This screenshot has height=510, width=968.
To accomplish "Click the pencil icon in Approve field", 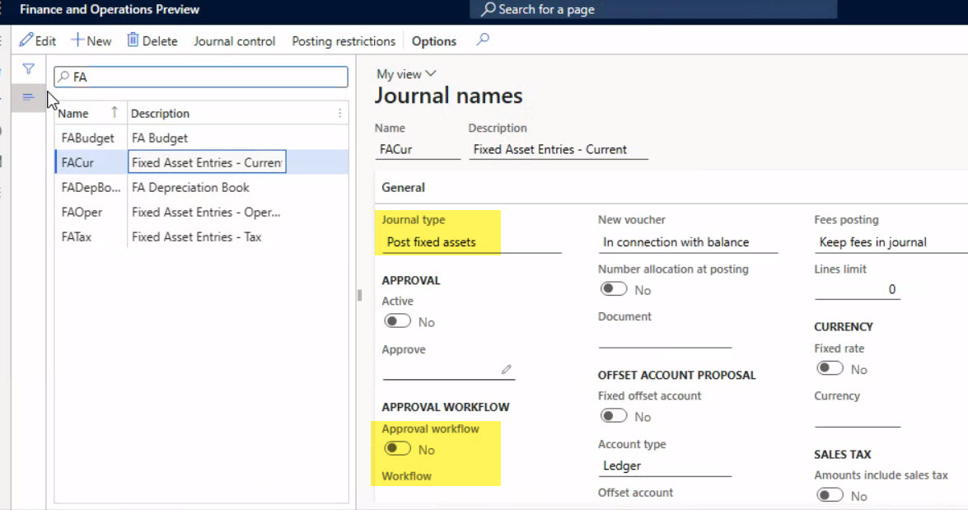I will pyautogui.click(x=506, y=370).
